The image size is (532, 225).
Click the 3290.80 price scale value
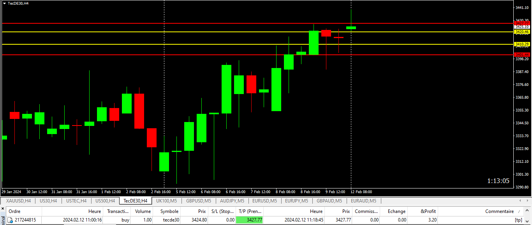tap(522, 187)
